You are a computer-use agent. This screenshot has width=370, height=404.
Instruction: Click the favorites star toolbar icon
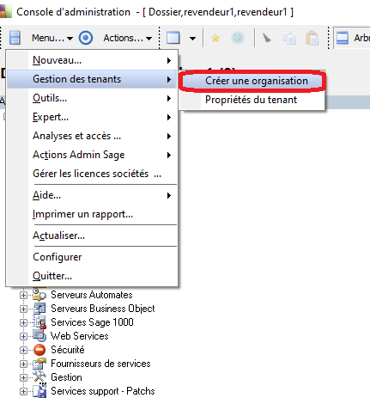pyautogui.click(x=215, y=38)
